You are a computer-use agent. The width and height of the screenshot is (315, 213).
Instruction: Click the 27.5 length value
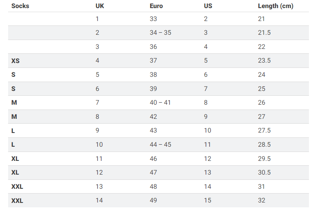264,131
